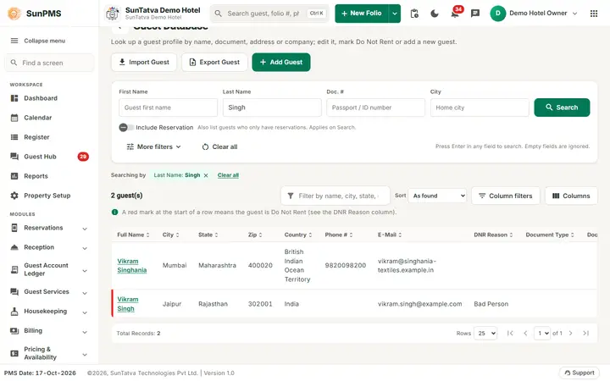Open the chat messages icon in header
The image size is (610, 381).
[475, 14]
